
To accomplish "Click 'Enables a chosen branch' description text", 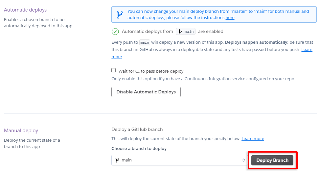I will pyautogui.click(x=38, y=23).
